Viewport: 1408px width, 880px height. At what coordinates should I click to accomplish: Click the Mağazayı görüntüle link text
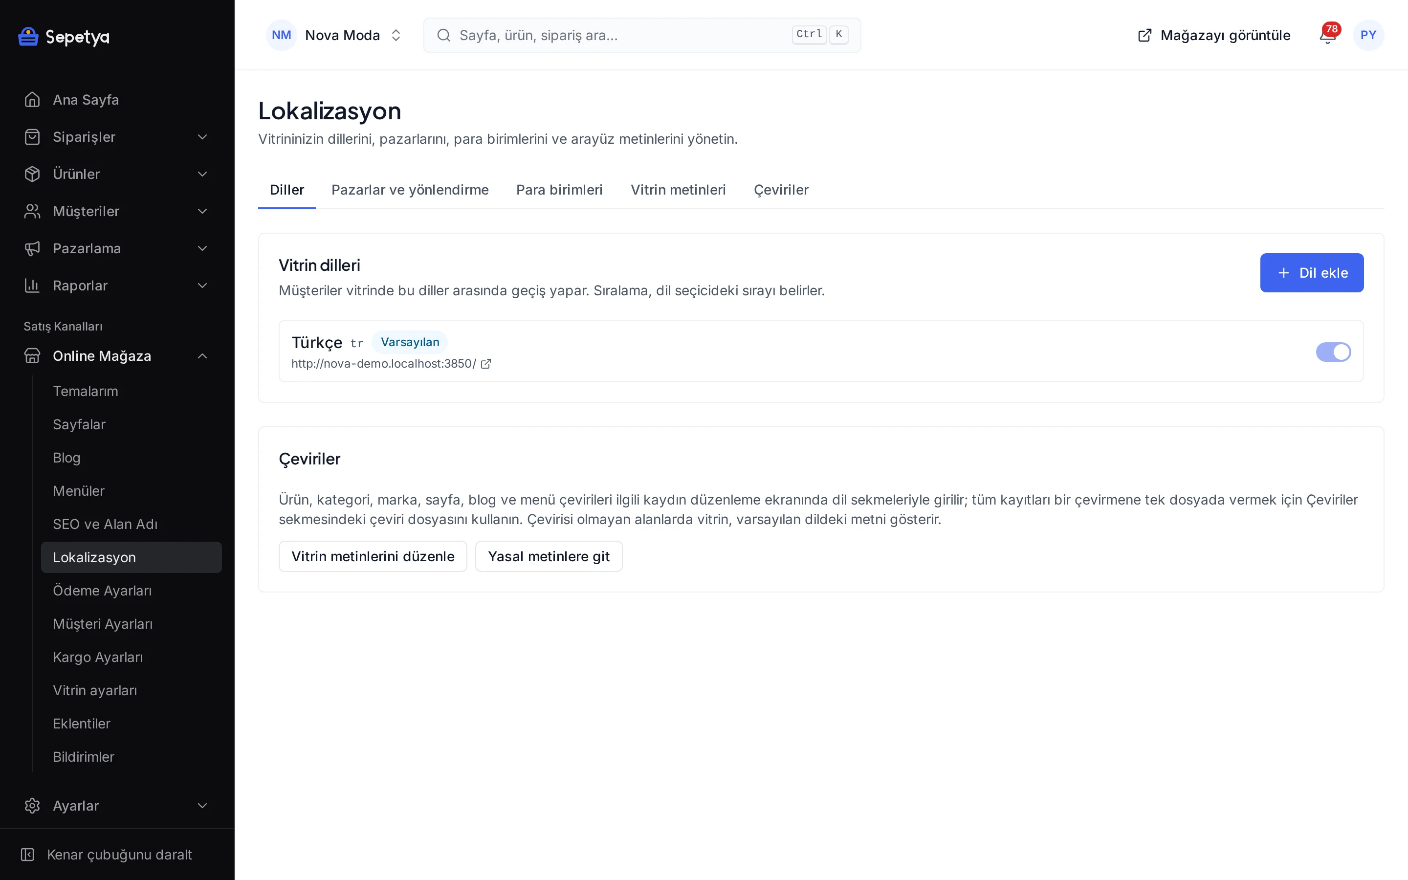pyautogui.click(x=1225, y=36)
